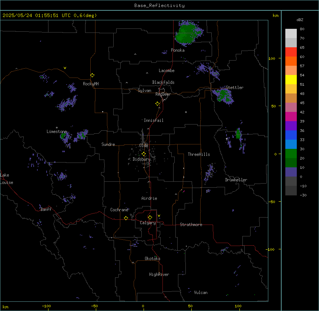Click the white plus marker north of Drumheller
319x311 pixels.
[x=226, y=139]
